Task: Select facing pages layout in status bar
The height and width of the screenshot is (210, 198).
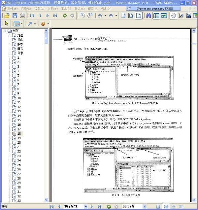Action: tap(181, 207)
